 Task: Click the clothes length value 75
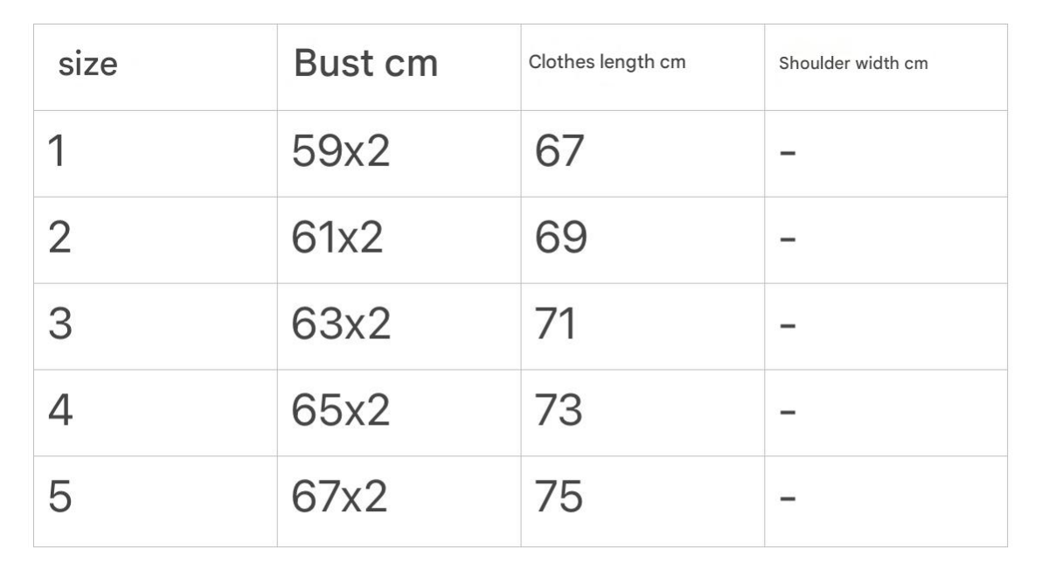[x=559, y=498]
